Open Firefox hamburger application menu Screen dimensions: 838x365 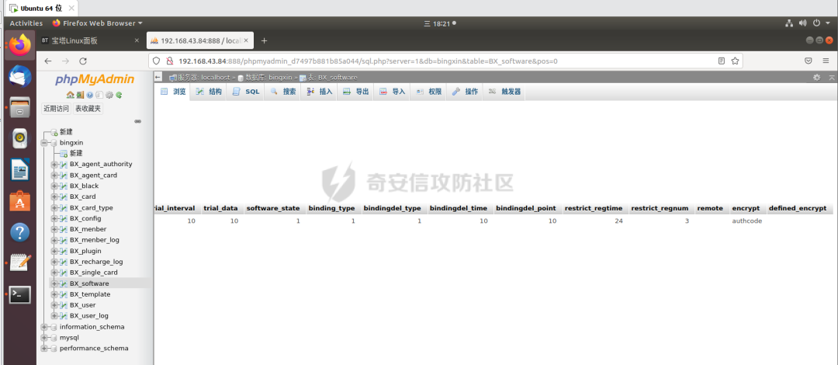826,61
